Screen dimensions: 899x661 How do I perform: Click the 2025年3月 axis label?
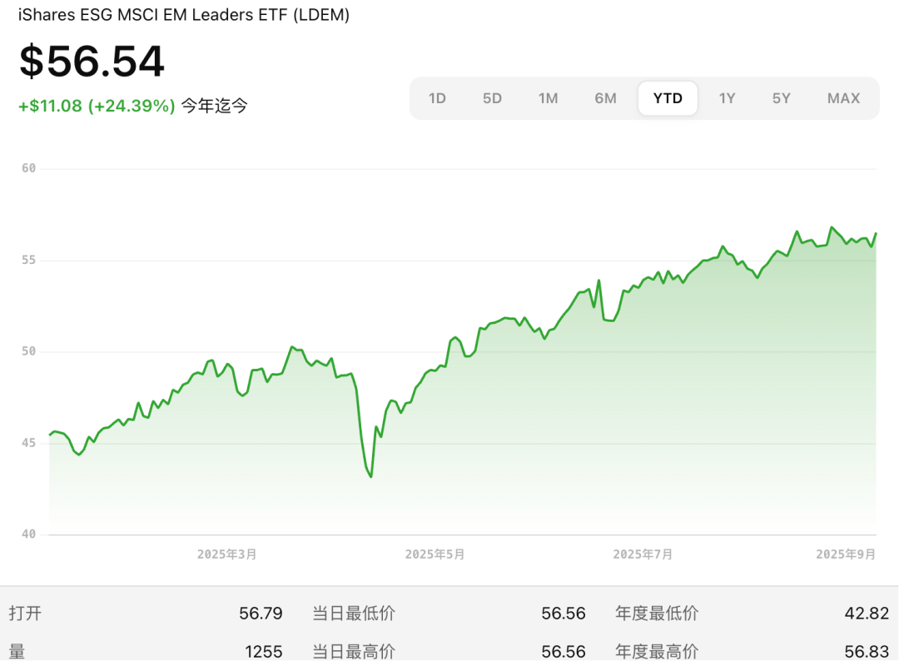(x=227, y=554)
